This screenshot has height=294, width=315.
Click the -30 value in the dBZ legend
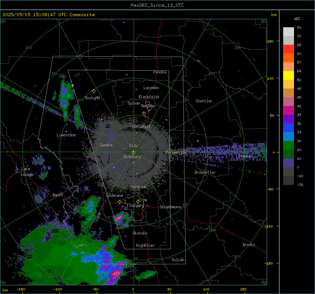pos(300,185)
